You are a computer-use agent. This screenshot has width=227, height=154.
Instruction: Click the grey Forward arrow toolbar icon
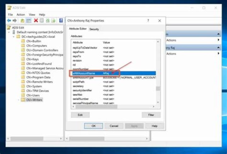click(15, 20)
